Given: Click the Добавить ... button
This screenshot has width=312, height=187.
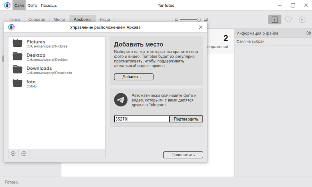Looking at the screenshot, I should tap(134, 77).
